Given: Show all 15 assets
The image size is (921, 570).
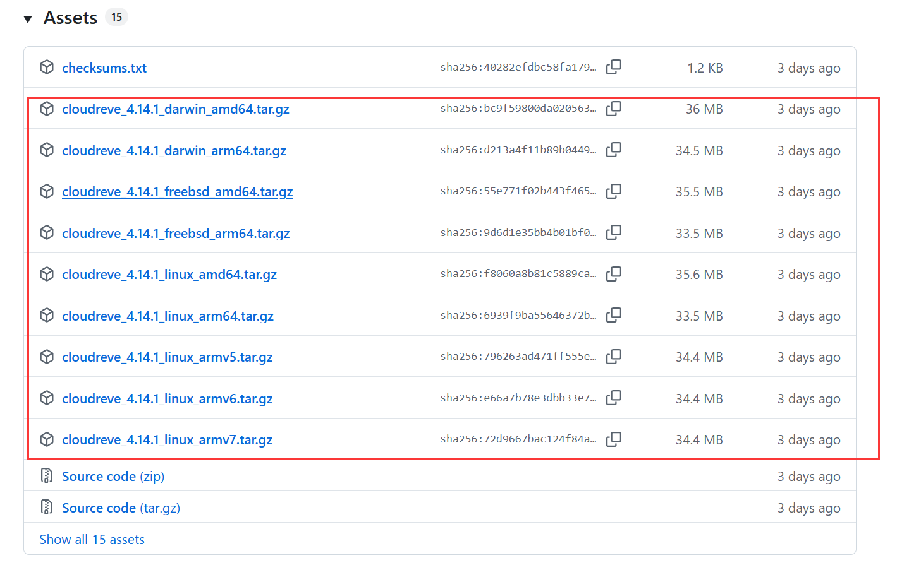Looking at the screenshot, I should click(92, 540).
